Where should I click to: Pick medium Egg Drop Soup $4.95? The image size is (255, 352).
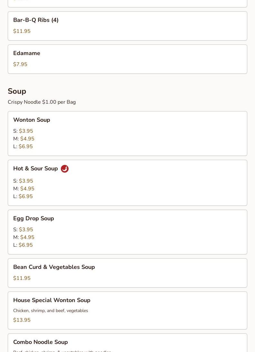tap(27, 237)
